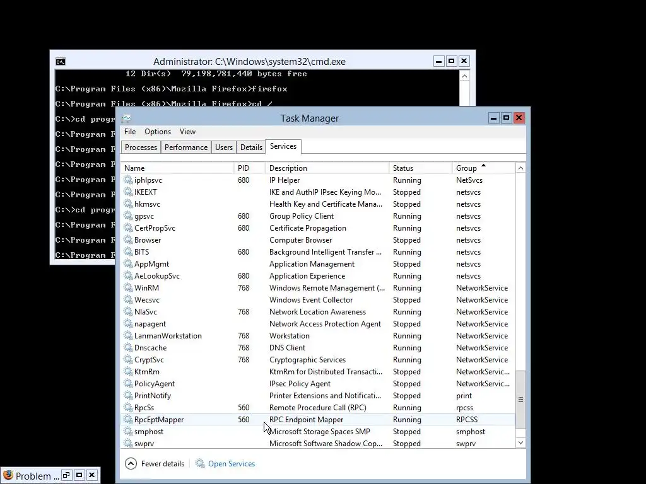
Task: Click the Firefox icon in the taskbar
Action: 8,475
